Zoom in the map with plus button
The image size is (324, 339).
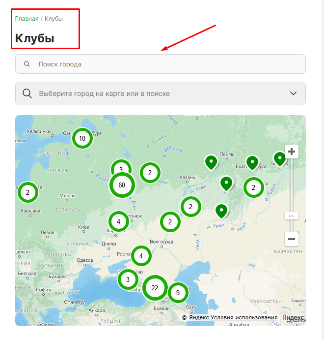(x=292, y=152)
